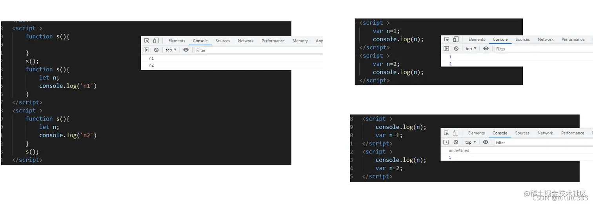Open Network tab in panel logging 1 and 2
The image size is (593, 204).
546,39
